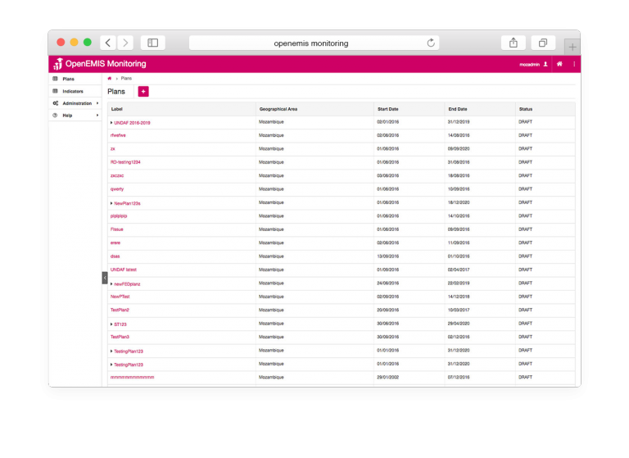
Task: Click the breadcrumb home icon
Action: point(110,79)
